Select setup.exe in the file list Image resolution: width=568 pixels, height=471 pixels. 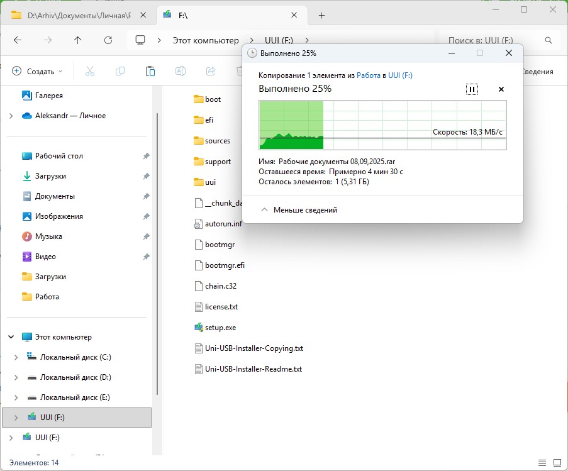click(x=220, y=328)
